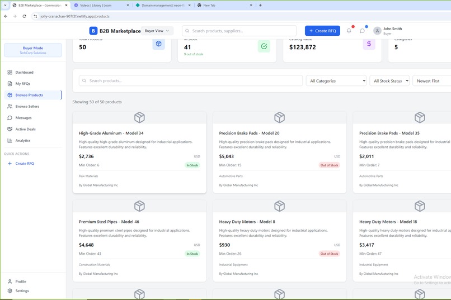Viewport: 451px width, 300px height.
Task: Click the John Smith avatar icon
Action: tap(377, 31)
